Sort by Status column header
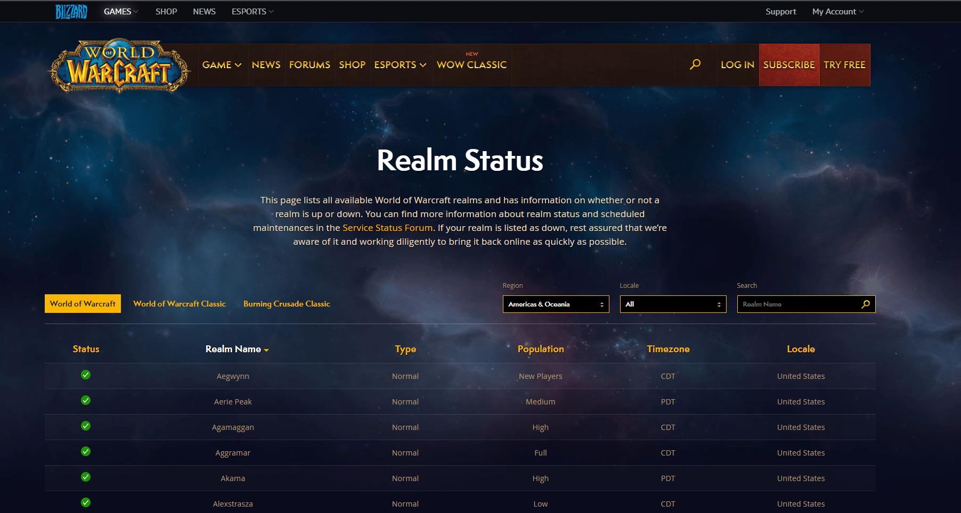Screen dimensions: 961x513 pyautogui.click(x=86, y=349)
